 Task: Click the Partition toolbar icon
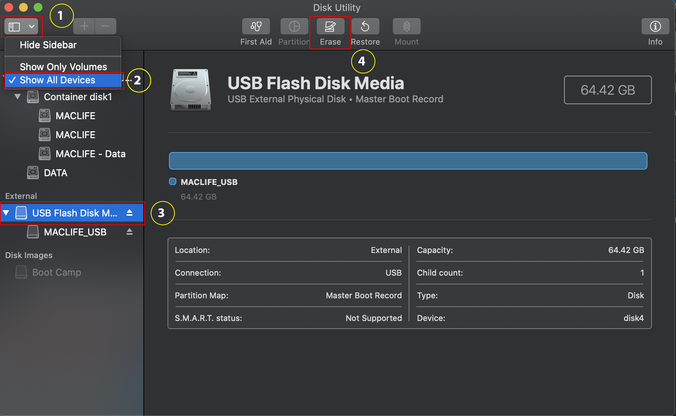click(294, 27)
